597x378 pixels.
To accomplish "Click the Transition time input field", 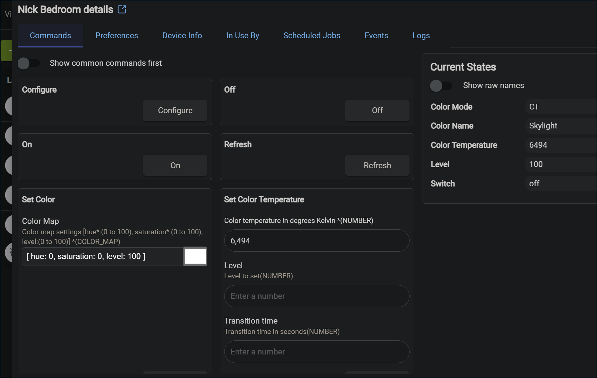I will (x=316, y=352).
